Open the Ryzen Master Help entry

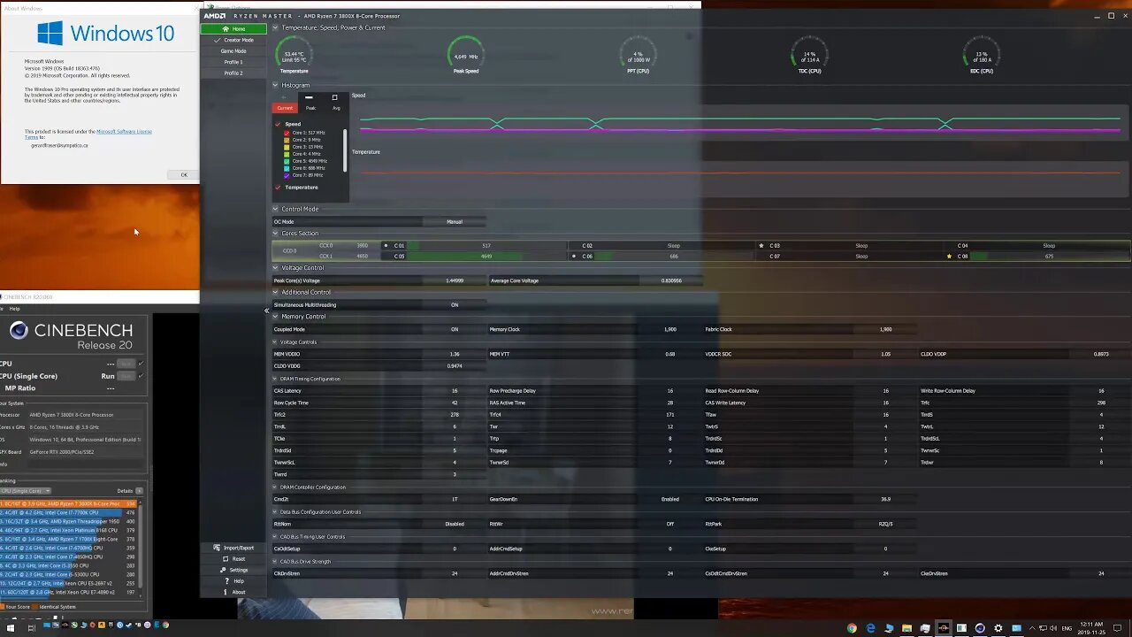tap(233, 581)
